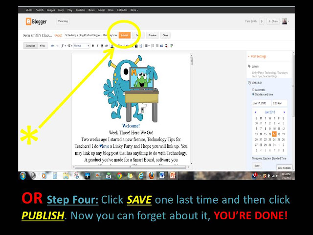Insert a numbered list
Viewport: 313px width, 235px height.
pyautogui.click(x=153, y=46)
